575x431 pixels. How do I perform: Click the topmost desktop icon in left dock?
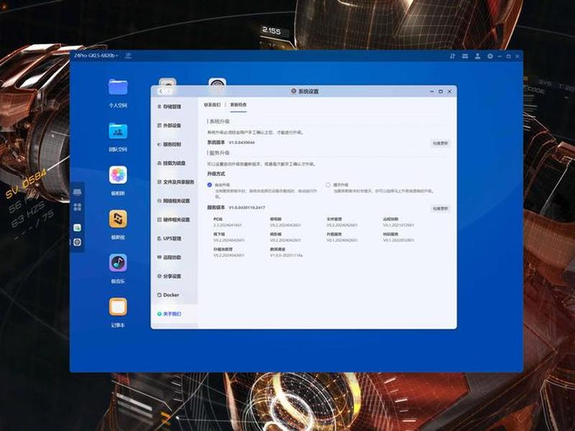pos(78,192)
